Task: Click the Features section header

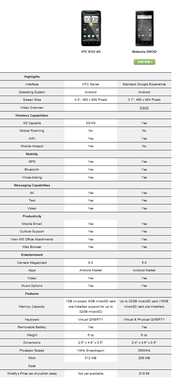Action: [x=32, y=294]
